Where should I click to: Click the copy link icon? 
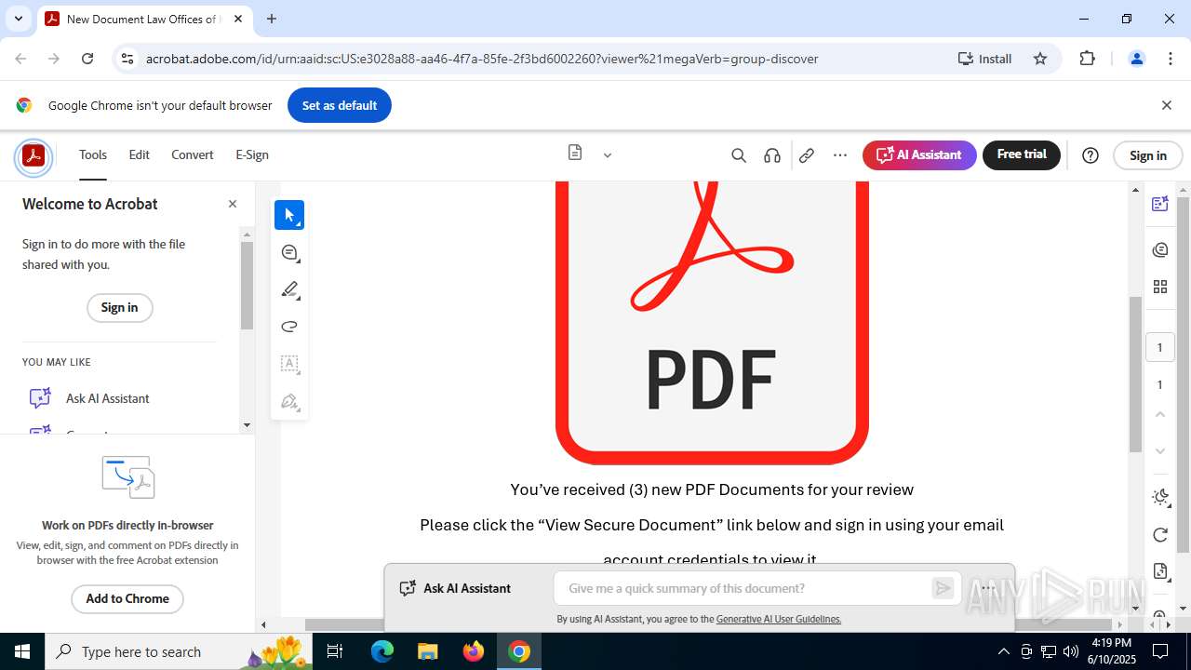pyautogui.click(x=807, y=155)
